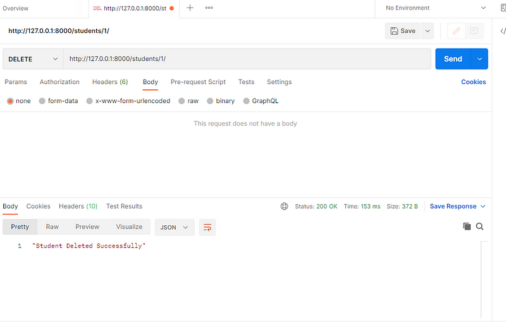Viewport: 506px width, 322px height.
Task: Open the environment quick look icon
Action: pyautogui.click(x=503, y=8)
